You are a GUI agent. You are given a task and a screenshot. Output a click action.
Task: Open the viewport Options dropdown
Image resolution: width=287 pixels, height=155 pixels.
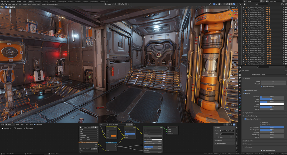point(234,7)
